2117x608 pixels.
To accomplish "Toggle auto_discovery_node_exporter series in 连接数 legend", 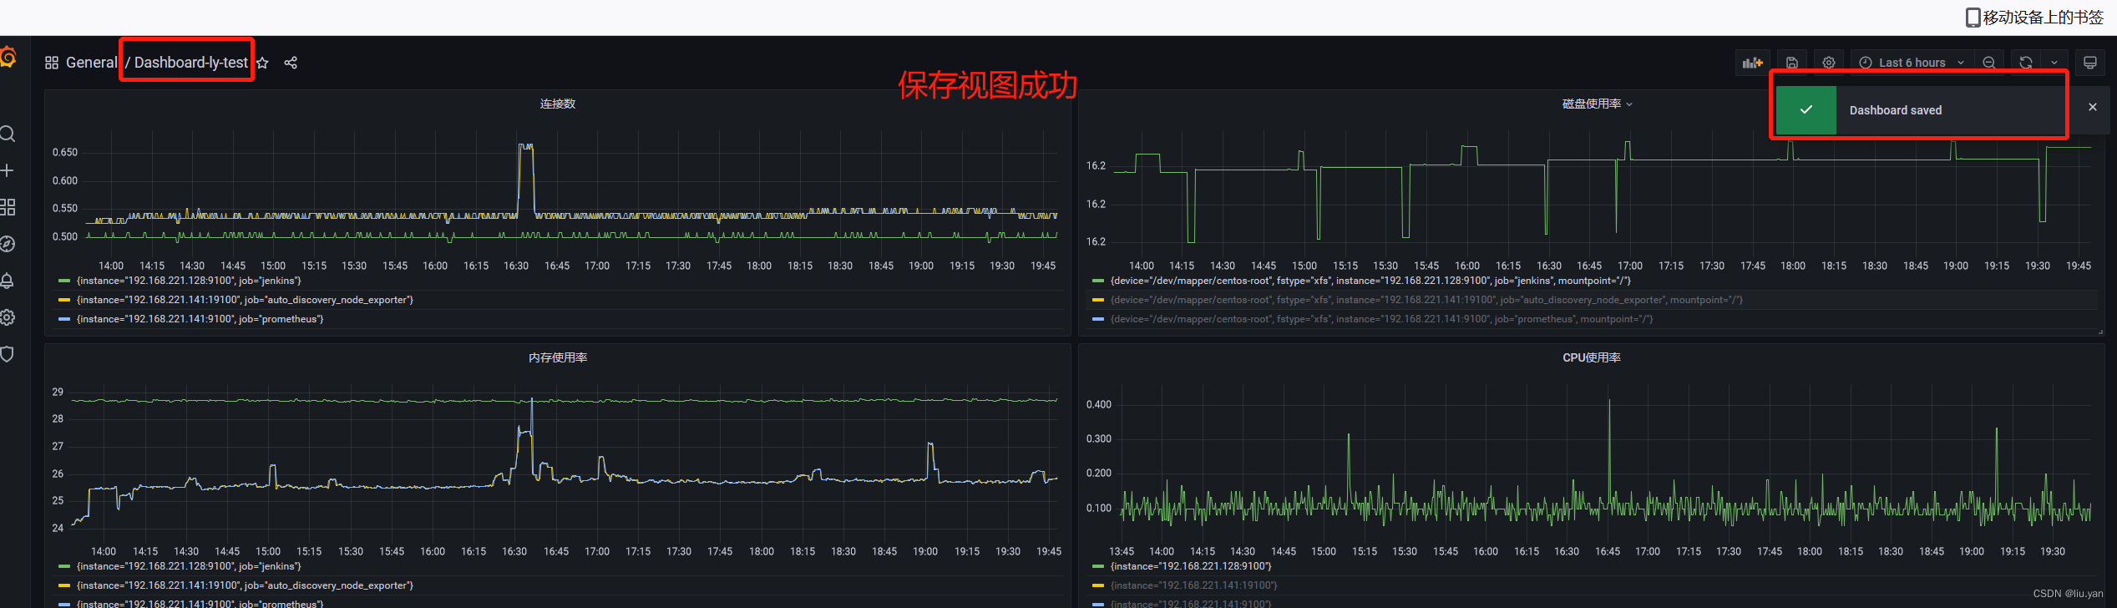I will (245, 300).
